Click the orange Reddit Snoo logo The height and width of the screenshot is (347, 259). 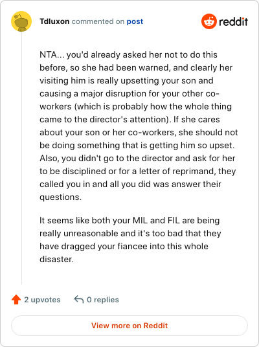[208, 21]
